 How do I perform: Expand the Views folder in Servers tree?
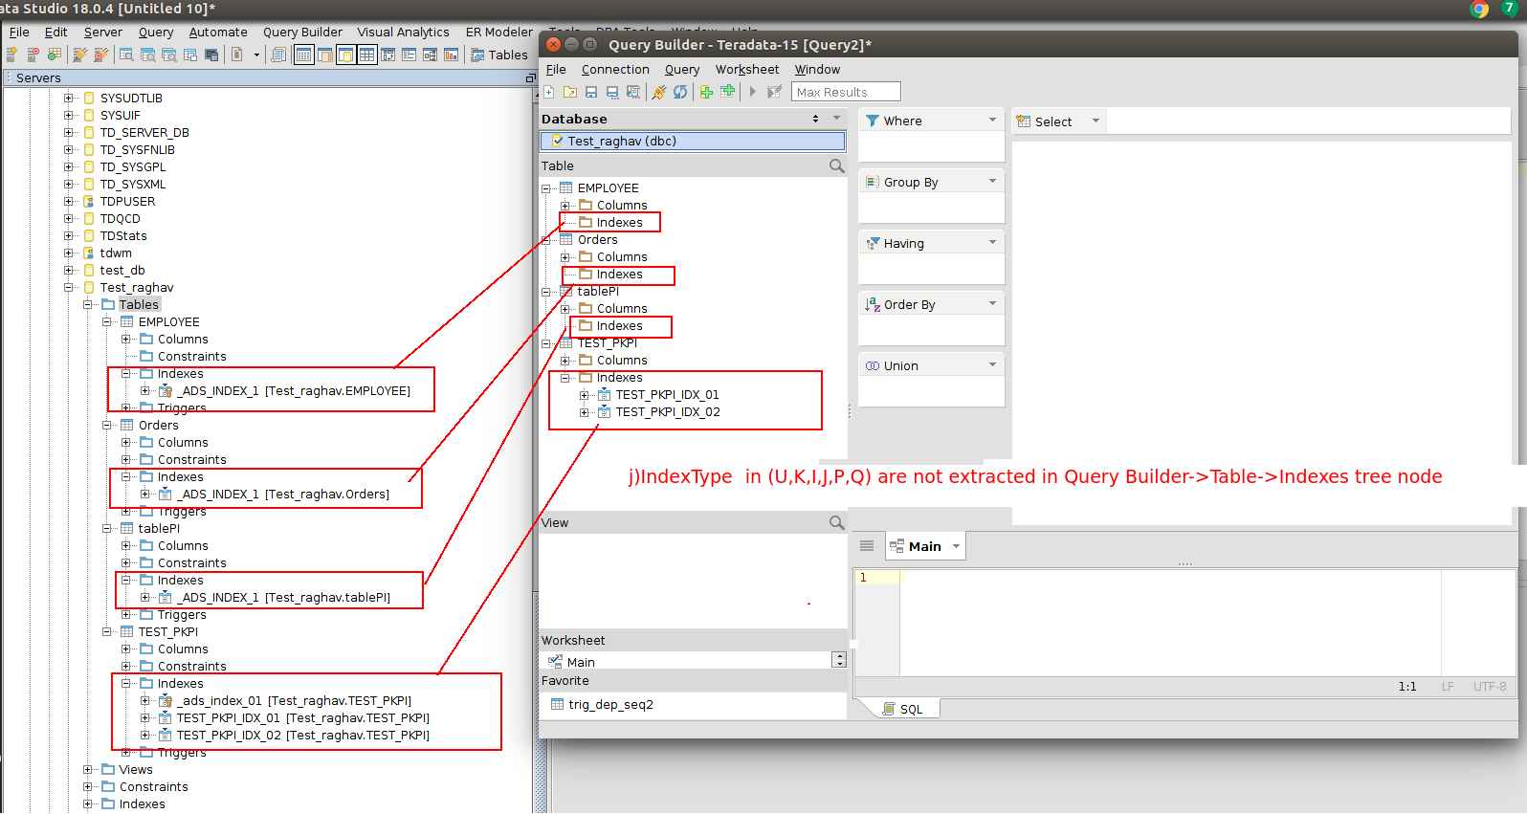coord(87,769)
